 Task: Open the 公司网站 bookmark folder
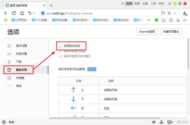pos(20,20)
